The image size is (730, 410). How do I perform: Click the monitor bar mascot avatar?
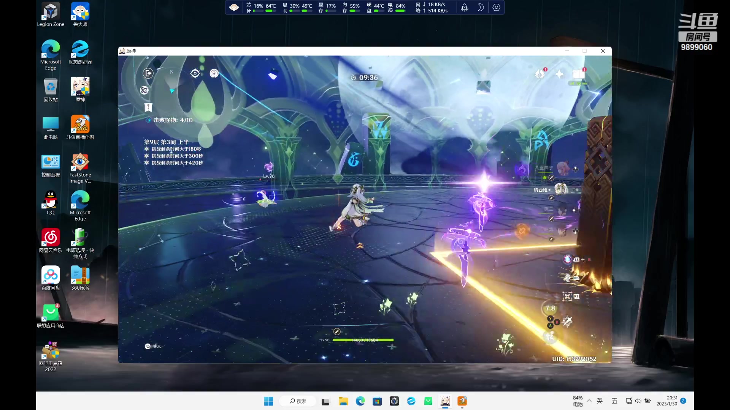tap(234, 7)
